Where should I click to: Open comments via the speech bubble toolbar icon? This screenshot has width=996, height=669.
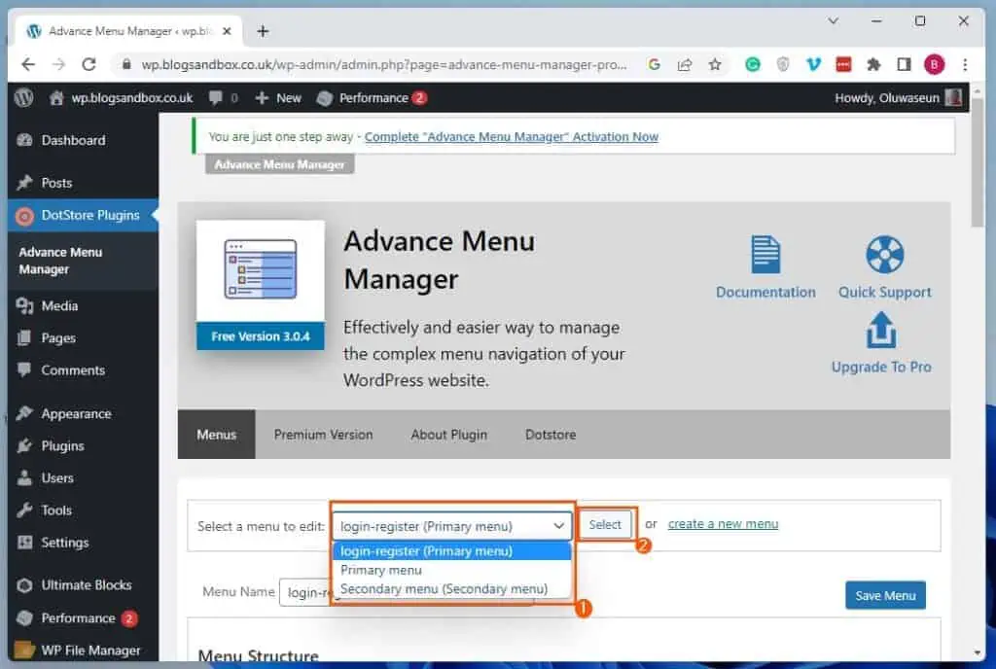(218, 97)
